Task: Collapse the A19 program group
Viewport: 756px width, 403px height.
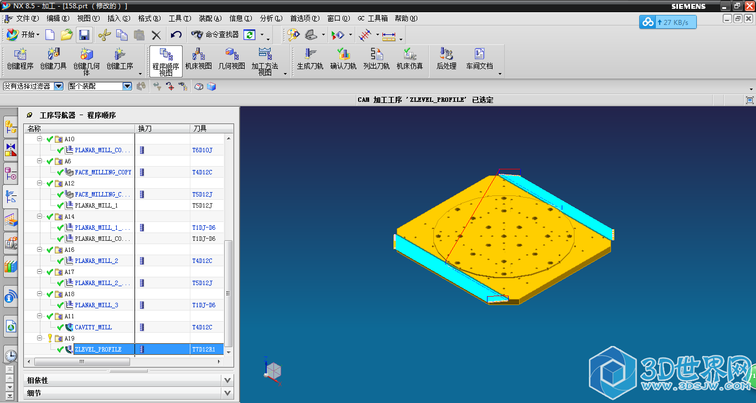Action: click(40, 338)
